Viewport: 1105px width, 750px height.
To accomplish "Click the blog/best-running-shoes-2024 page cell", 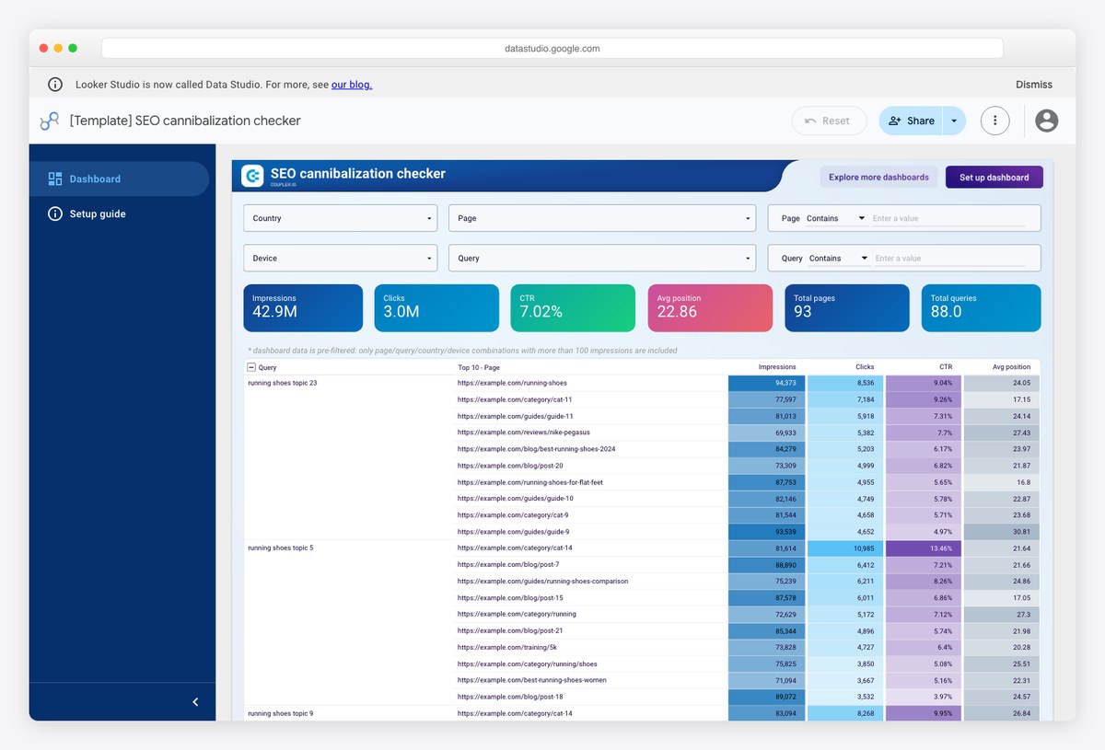I will (536, 449).
